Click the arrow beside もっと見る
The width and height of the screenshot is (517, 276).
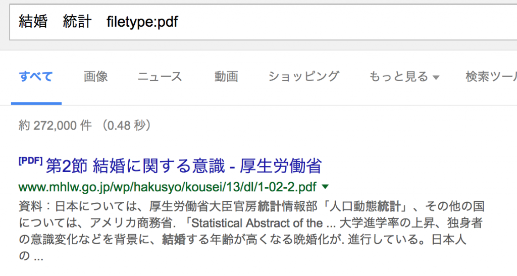(436, 78)
